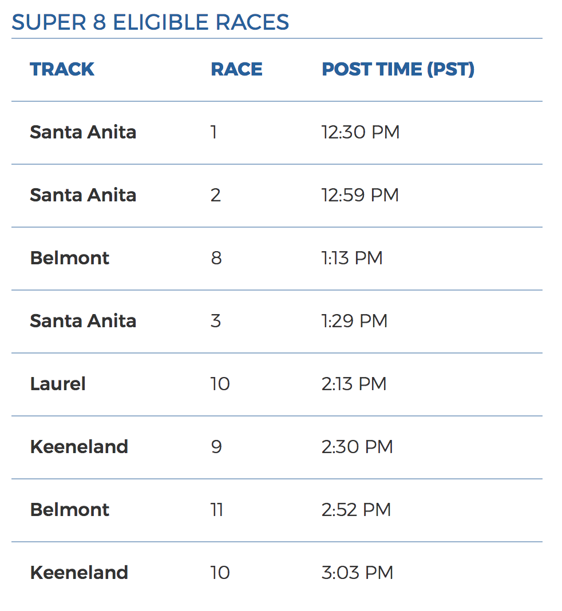Click race number 3 for Santa Anita
The width and height of the screenshot is (562, 611).
(216, 321)
